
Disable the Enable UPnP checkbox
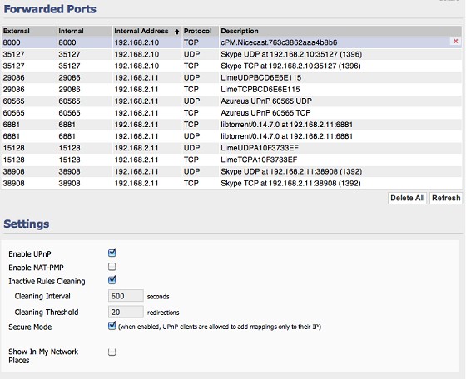112,253
